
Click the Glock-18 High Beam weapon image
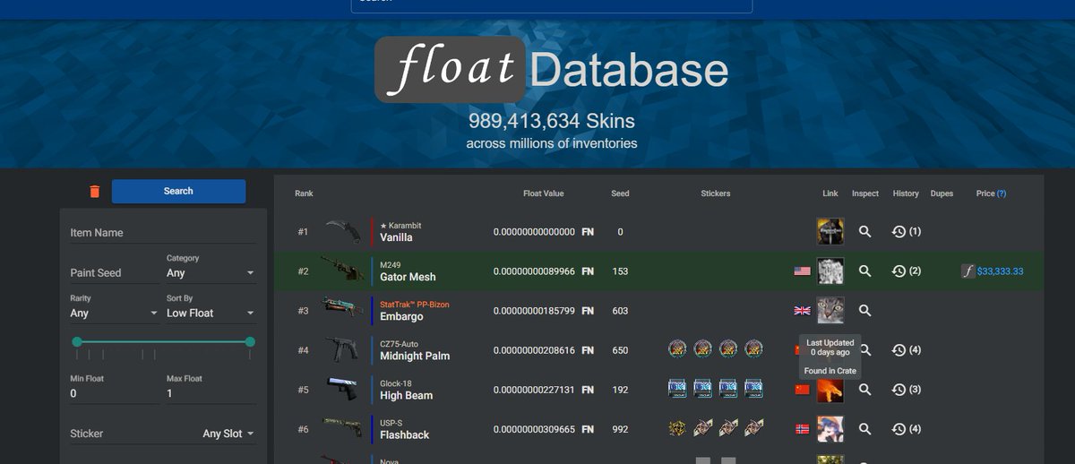(341, 389)
